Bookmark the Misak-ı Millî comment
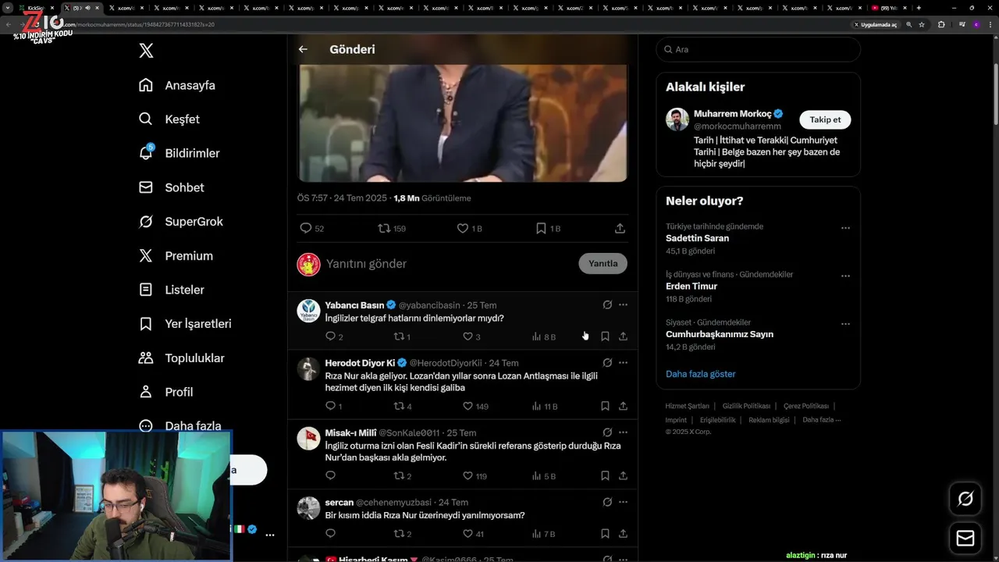 [x=605, y=475]
